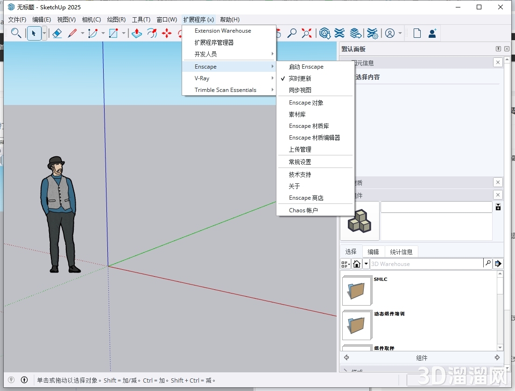This screenshot has height=391, width=515.
Task: Choose 启动 Enscape from submenu
Action: (315, 67)
